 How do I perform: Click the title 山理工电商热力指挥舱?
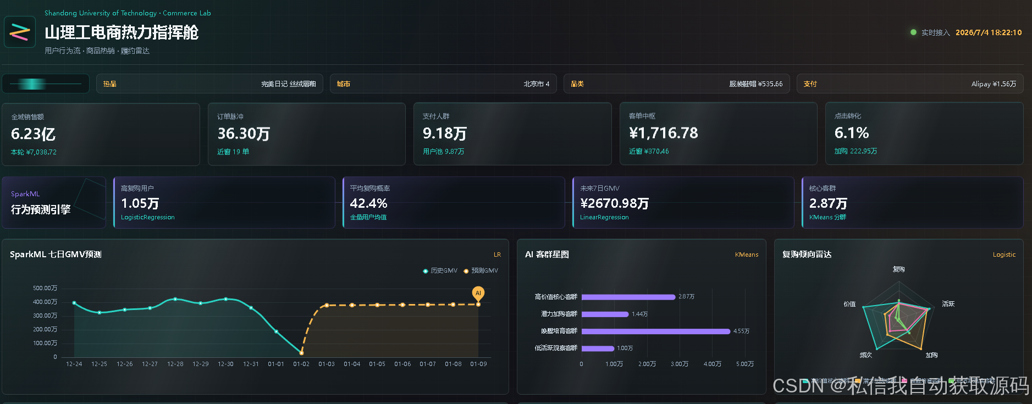[122, 32]
